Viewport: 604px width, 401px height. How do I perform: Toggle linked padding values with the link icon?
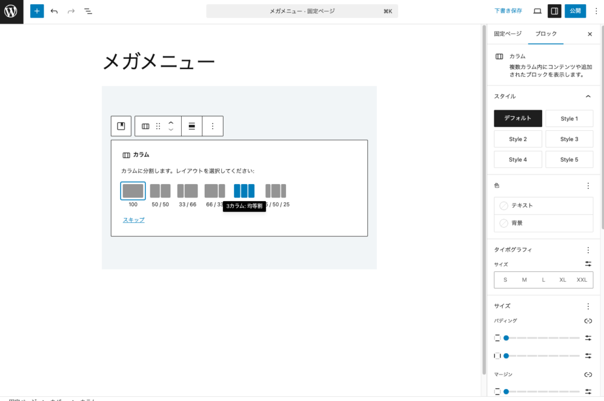click(587, 320)
